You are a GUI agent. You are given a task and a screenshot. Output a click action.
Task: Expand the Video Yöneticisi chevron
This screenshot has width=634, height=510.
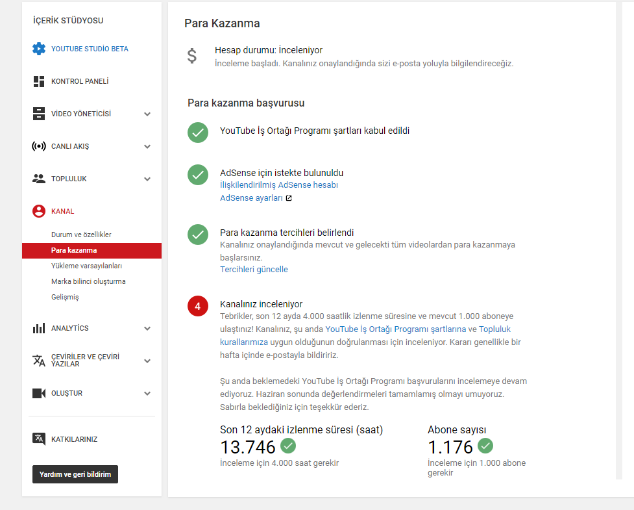(x=147, y=114)
